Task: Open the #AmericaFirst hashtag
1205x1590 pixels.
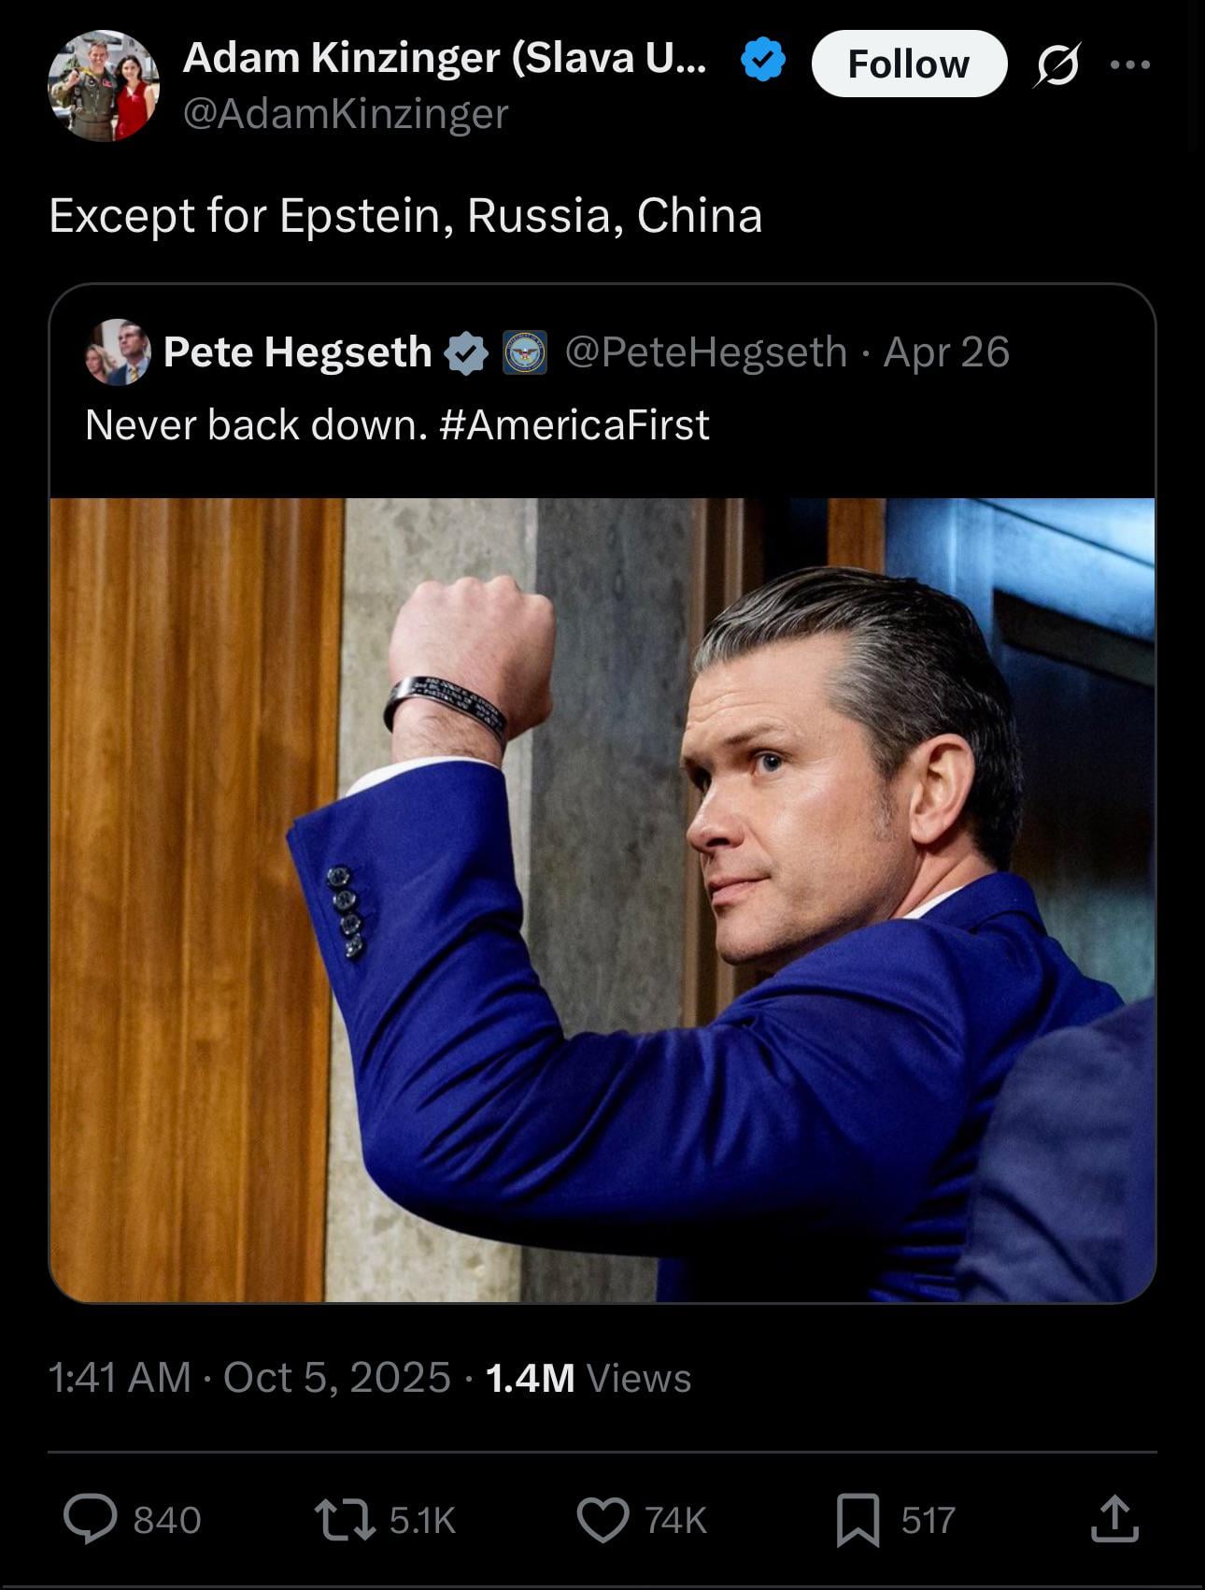Action: [x=574, y=425]
